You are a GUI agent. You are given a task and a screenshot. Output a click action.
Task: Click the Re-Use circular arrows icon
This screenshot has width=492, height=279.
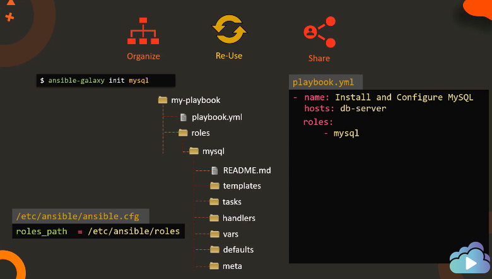(230, 29)
